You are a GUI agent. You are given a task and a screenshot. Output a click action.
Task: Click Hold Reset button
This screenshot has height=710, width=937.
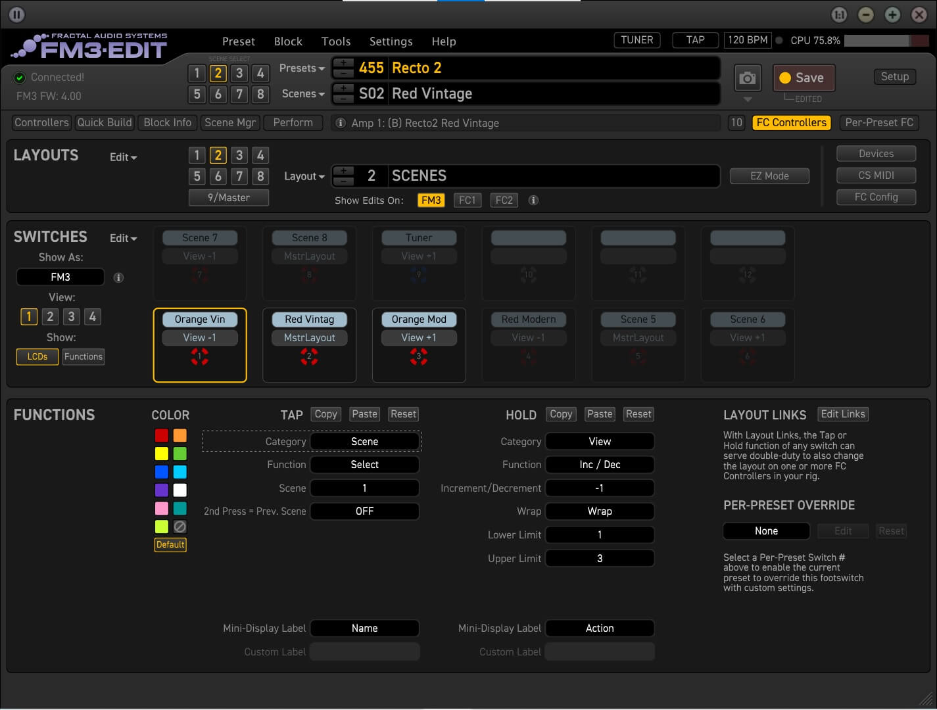click(638, 414)
